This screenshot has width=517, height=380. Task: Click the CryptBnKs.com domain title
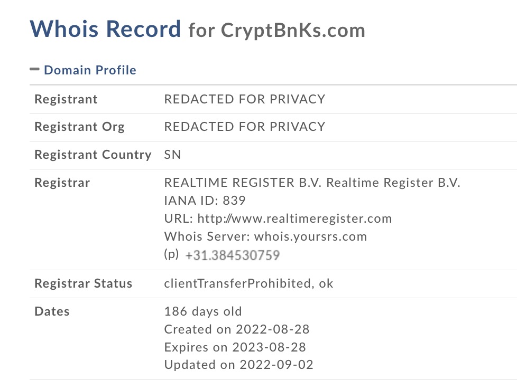293,30
